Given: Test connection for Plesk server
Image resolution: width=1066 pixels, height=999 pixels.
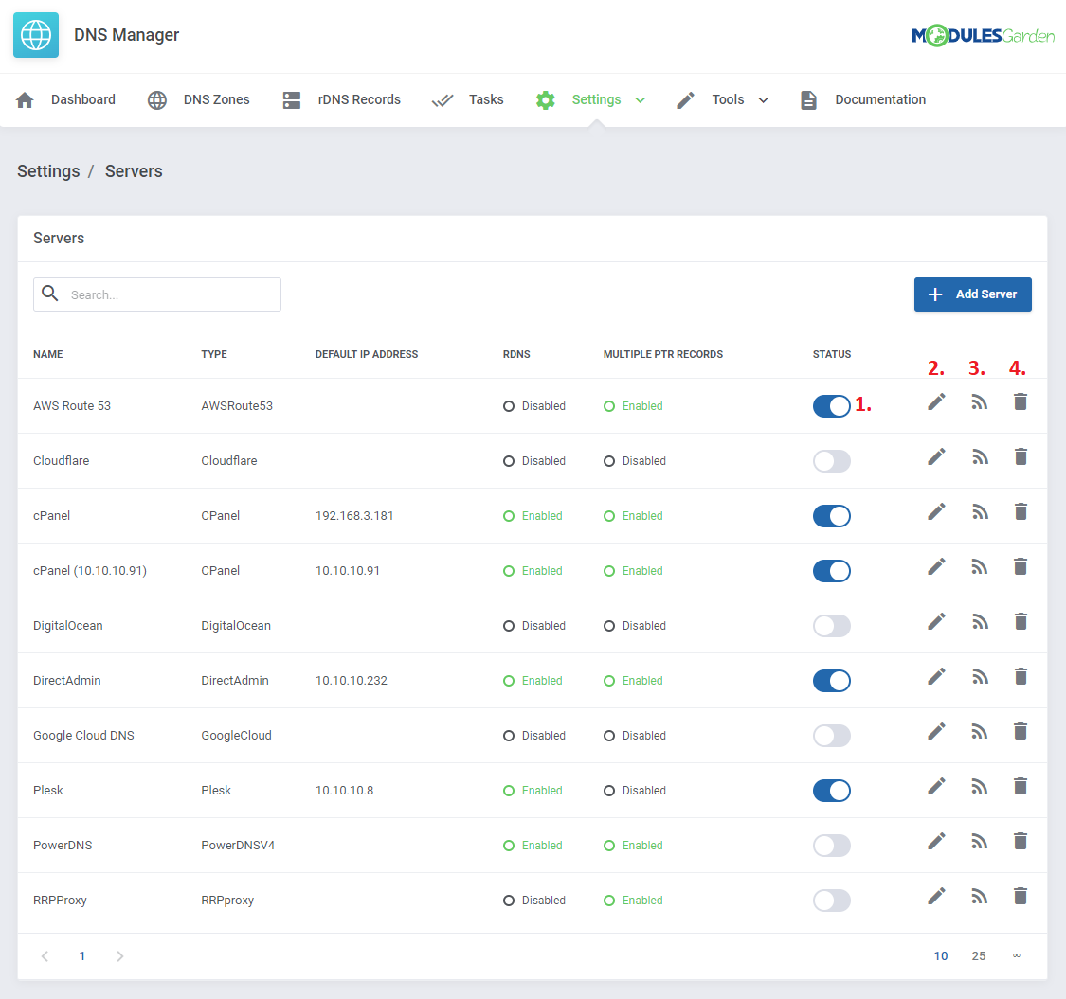Looking at the screenshot, I should 979,787.
